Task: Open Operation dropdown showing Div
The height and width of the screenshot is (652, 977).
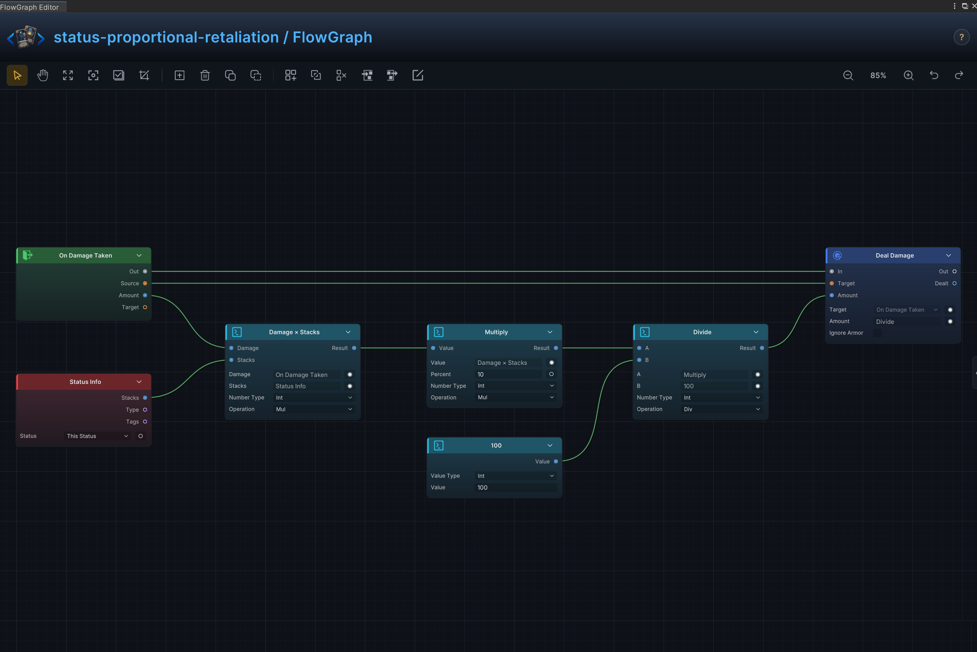Action: pyautogui.click(x=722, y=409)
